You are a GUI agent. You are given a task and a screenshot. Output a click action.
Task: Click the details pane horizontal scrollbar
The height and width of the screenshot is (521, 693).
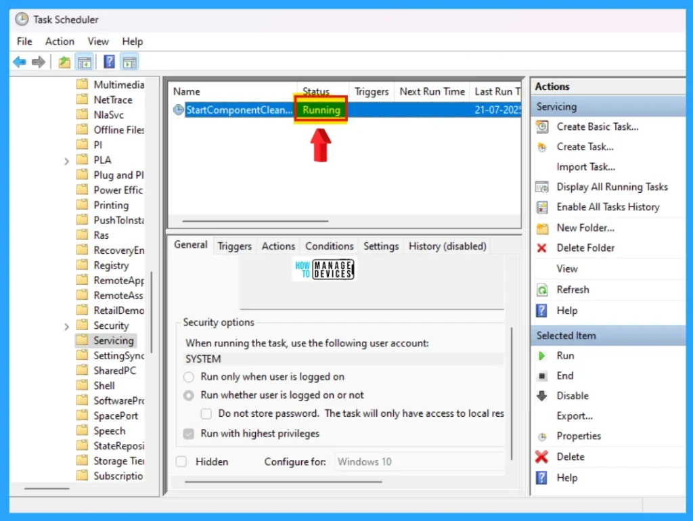284,482
